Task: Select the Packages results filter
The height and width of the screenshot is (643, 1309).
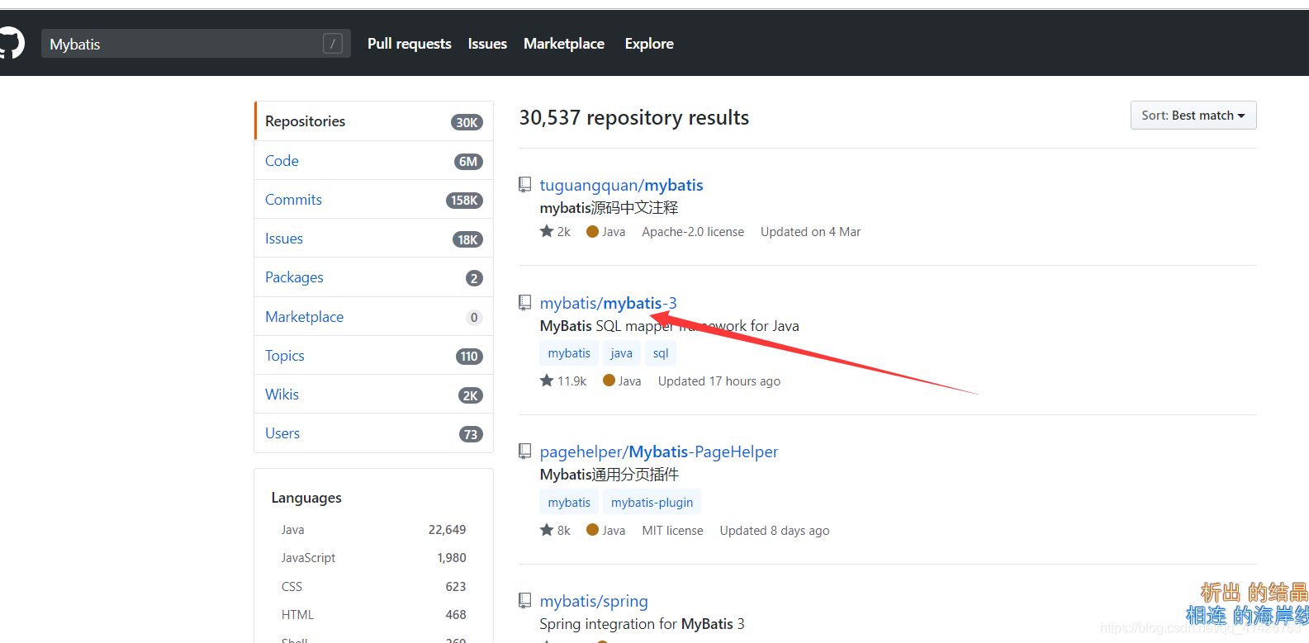Action: click(x=374, y=277)
